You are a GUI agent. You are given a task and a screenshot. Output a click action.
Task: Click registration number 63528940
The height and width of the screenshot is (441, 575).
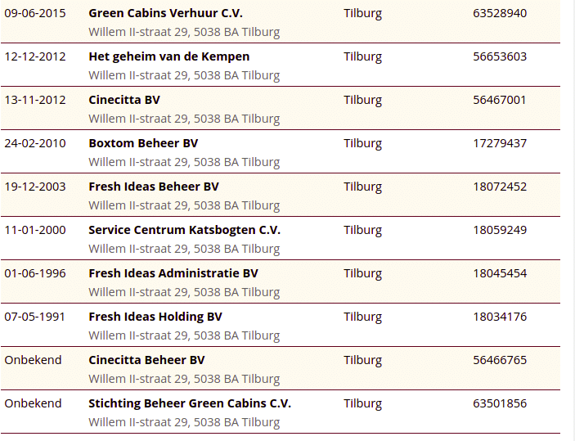[500, 13]
